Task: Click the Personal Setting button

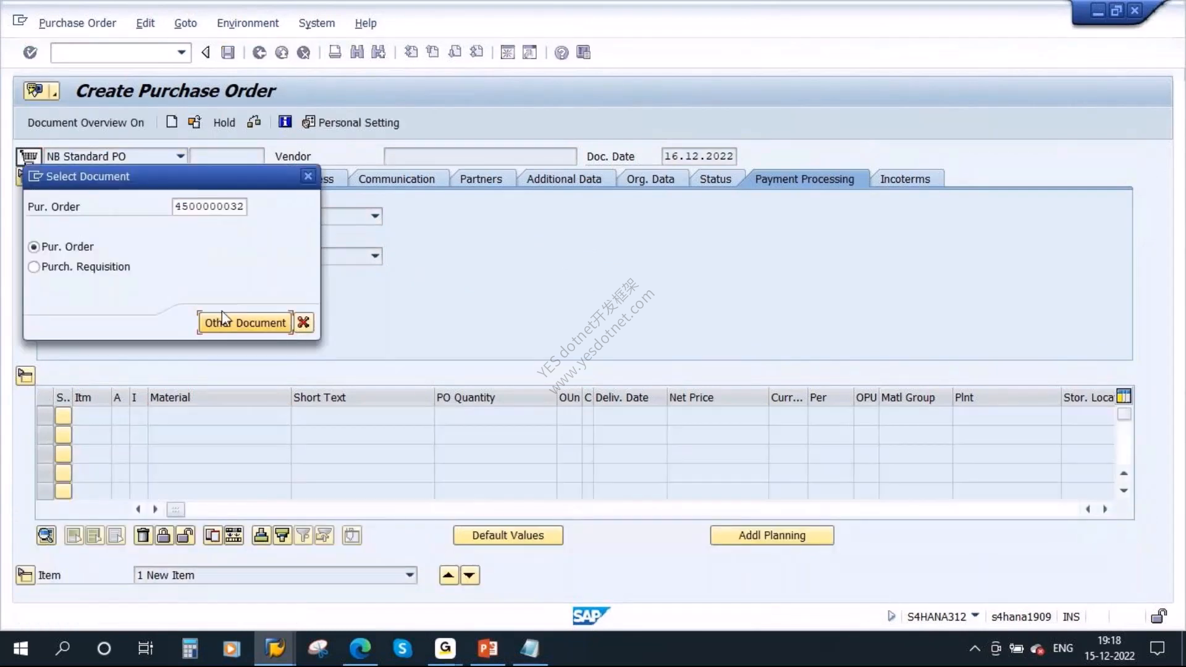Action: (x=350, y=123)
